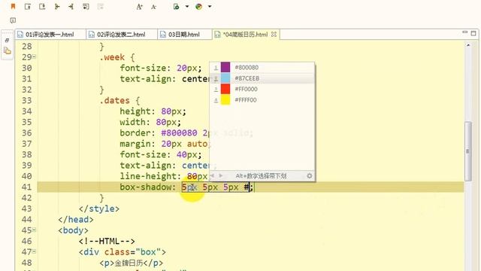Click the go-back-to-position toolbar icon
The height and width of the screenshot is (271, 481).
(x=71, y=6)
